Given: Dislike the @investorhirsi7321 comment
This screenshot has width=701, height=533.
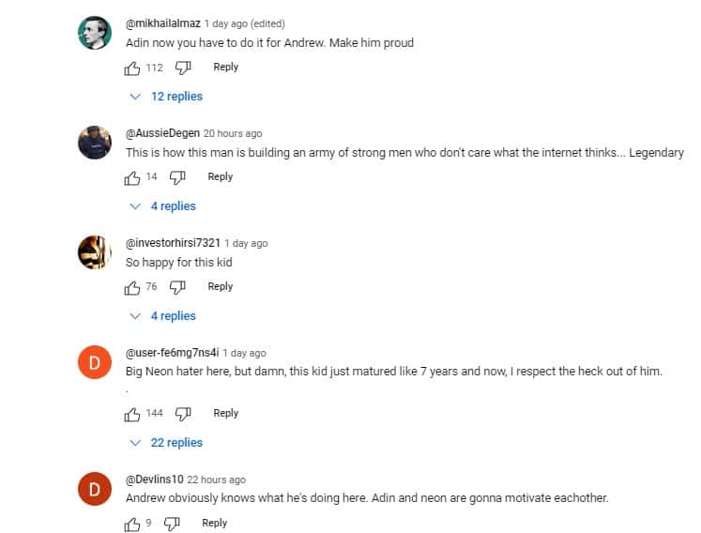Looking at the screenshot, I should (178, 287).
